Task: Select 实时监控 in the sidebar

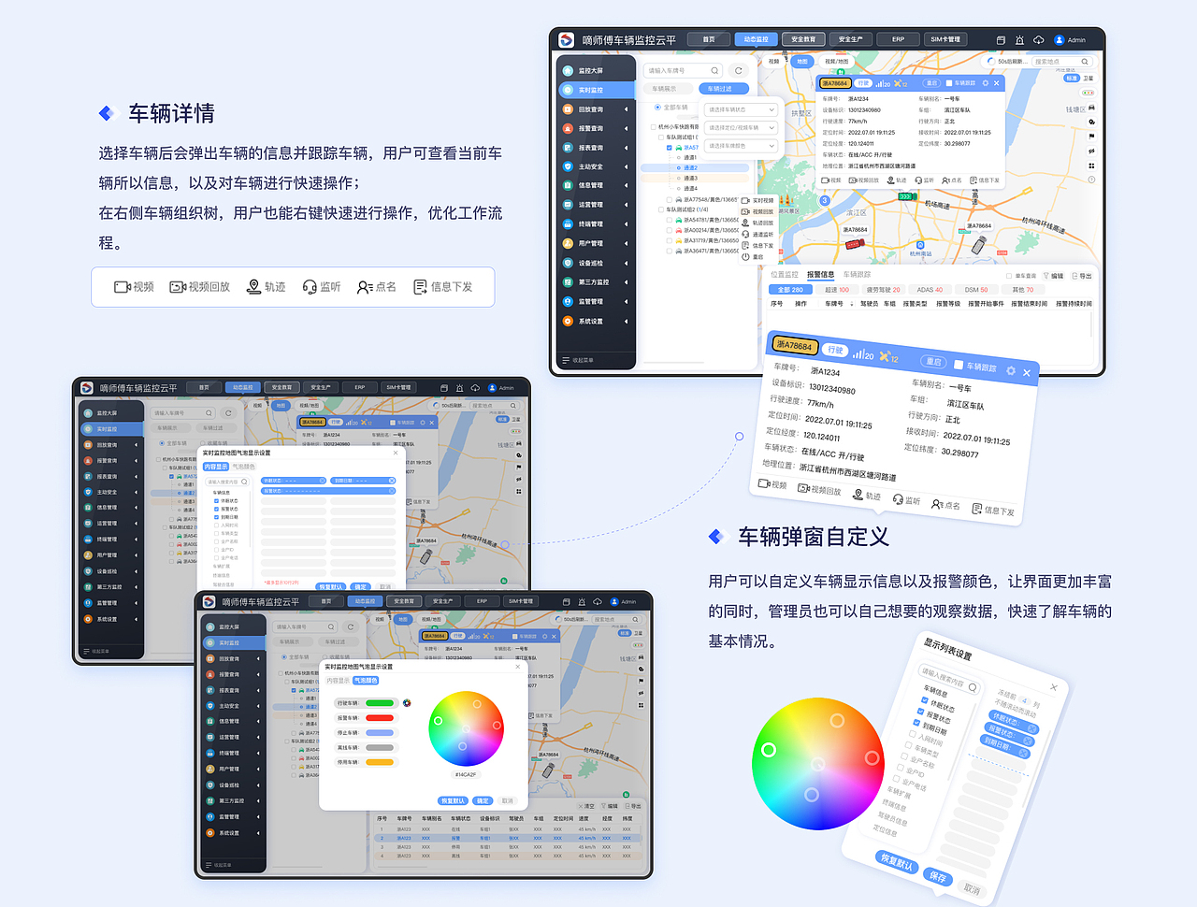Action: (x=585, y=90)
